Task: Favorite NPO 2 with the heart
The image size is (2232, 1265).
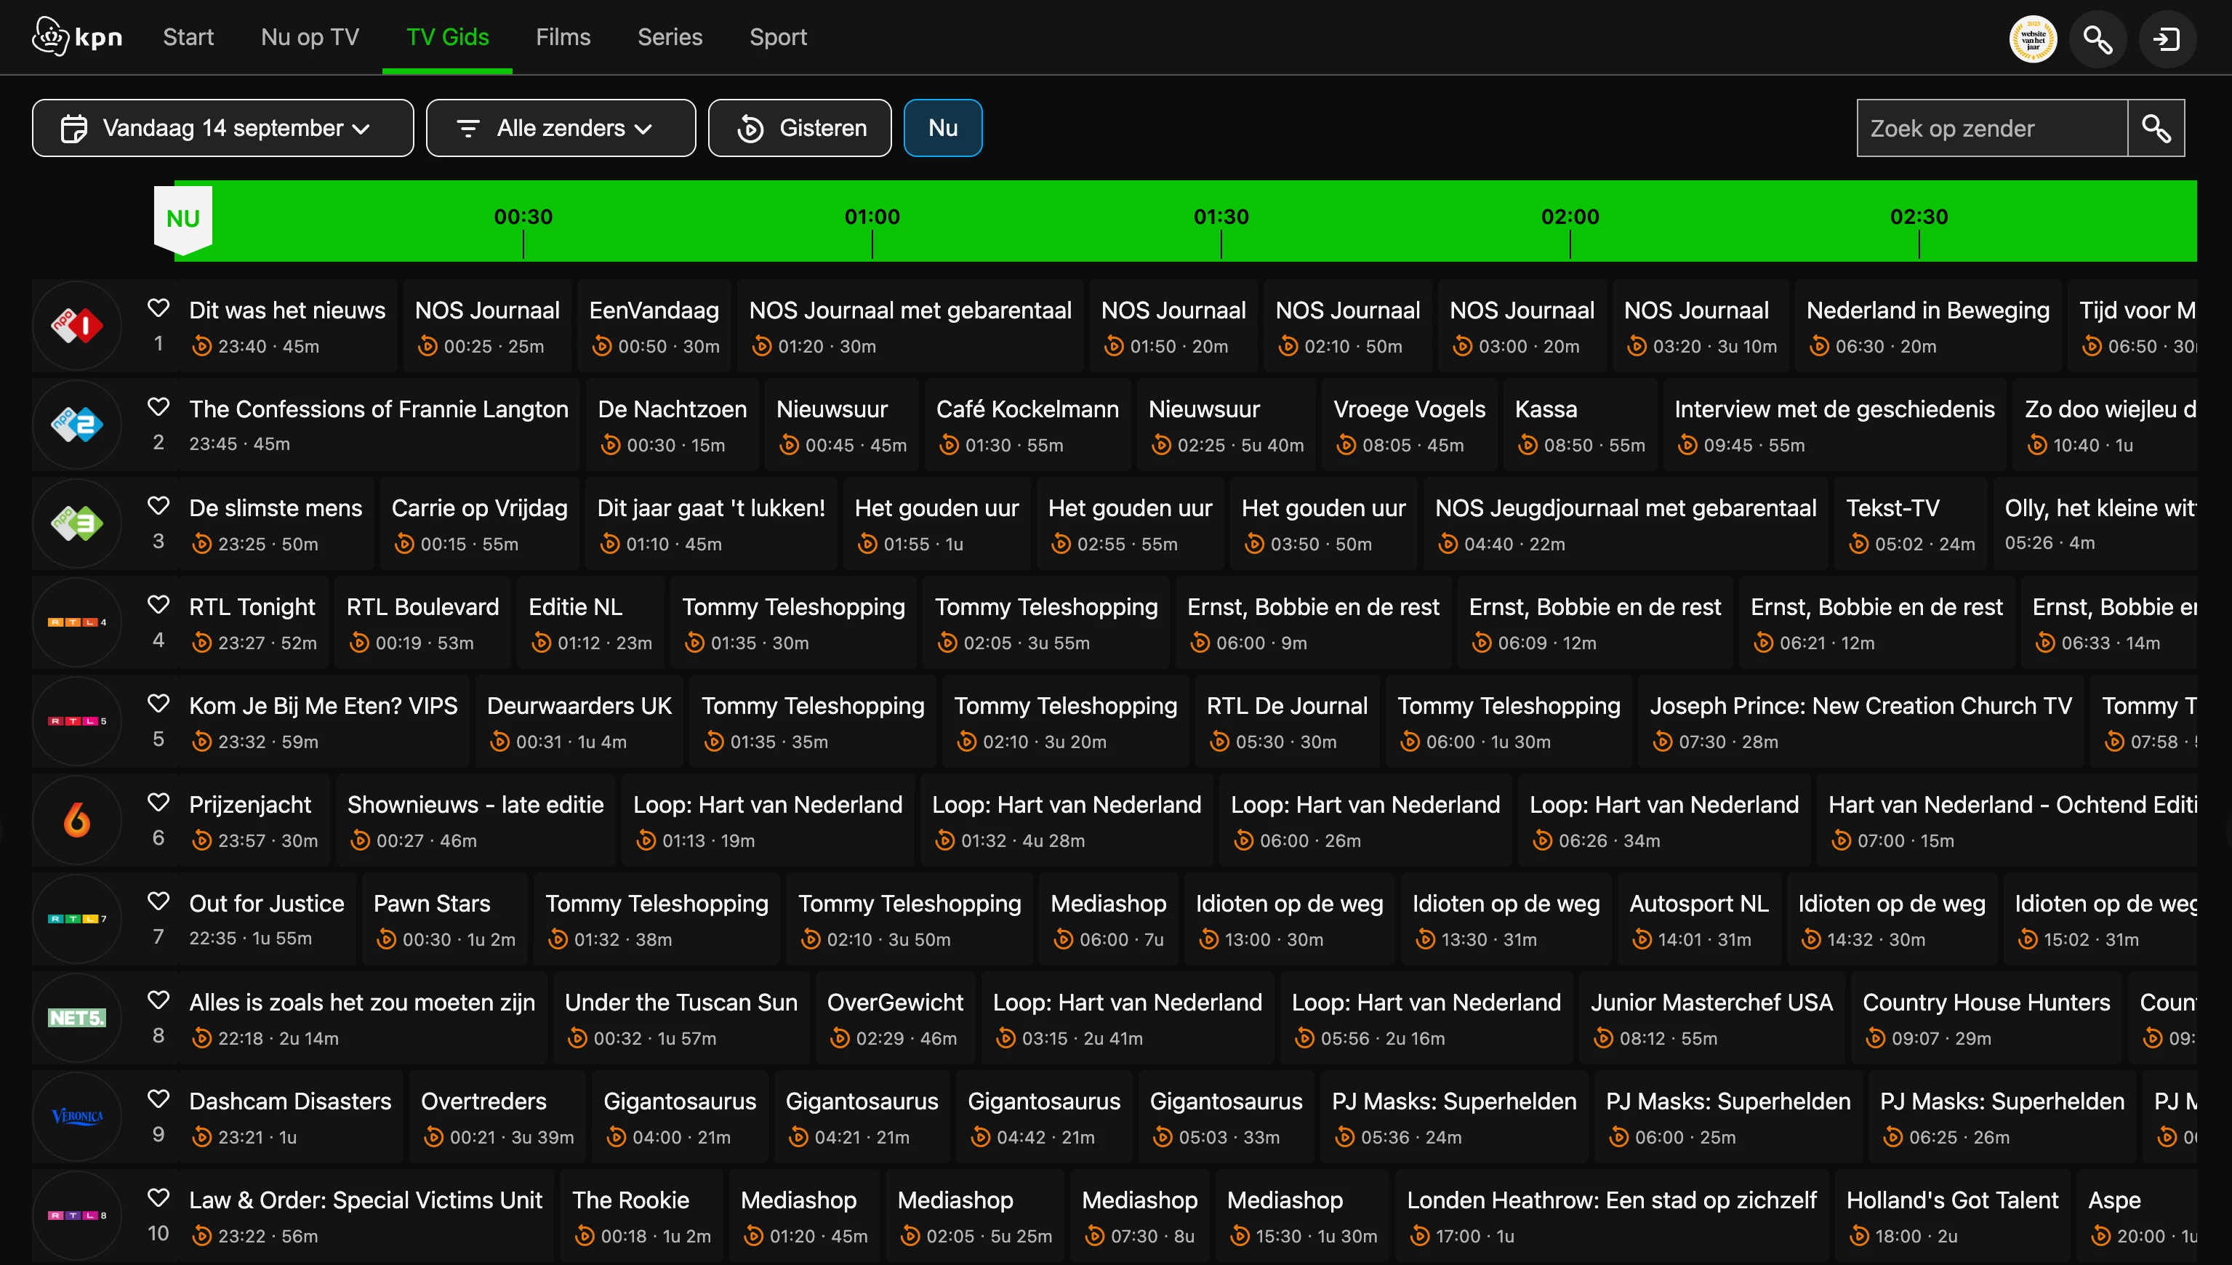Action: click(x=158, y=406)
